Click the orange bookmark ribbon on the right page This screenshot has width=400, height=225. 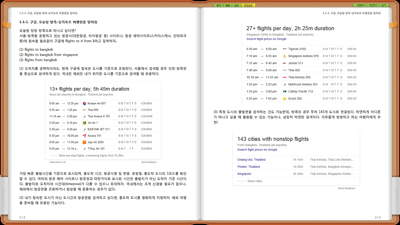[x=393, y=25]
